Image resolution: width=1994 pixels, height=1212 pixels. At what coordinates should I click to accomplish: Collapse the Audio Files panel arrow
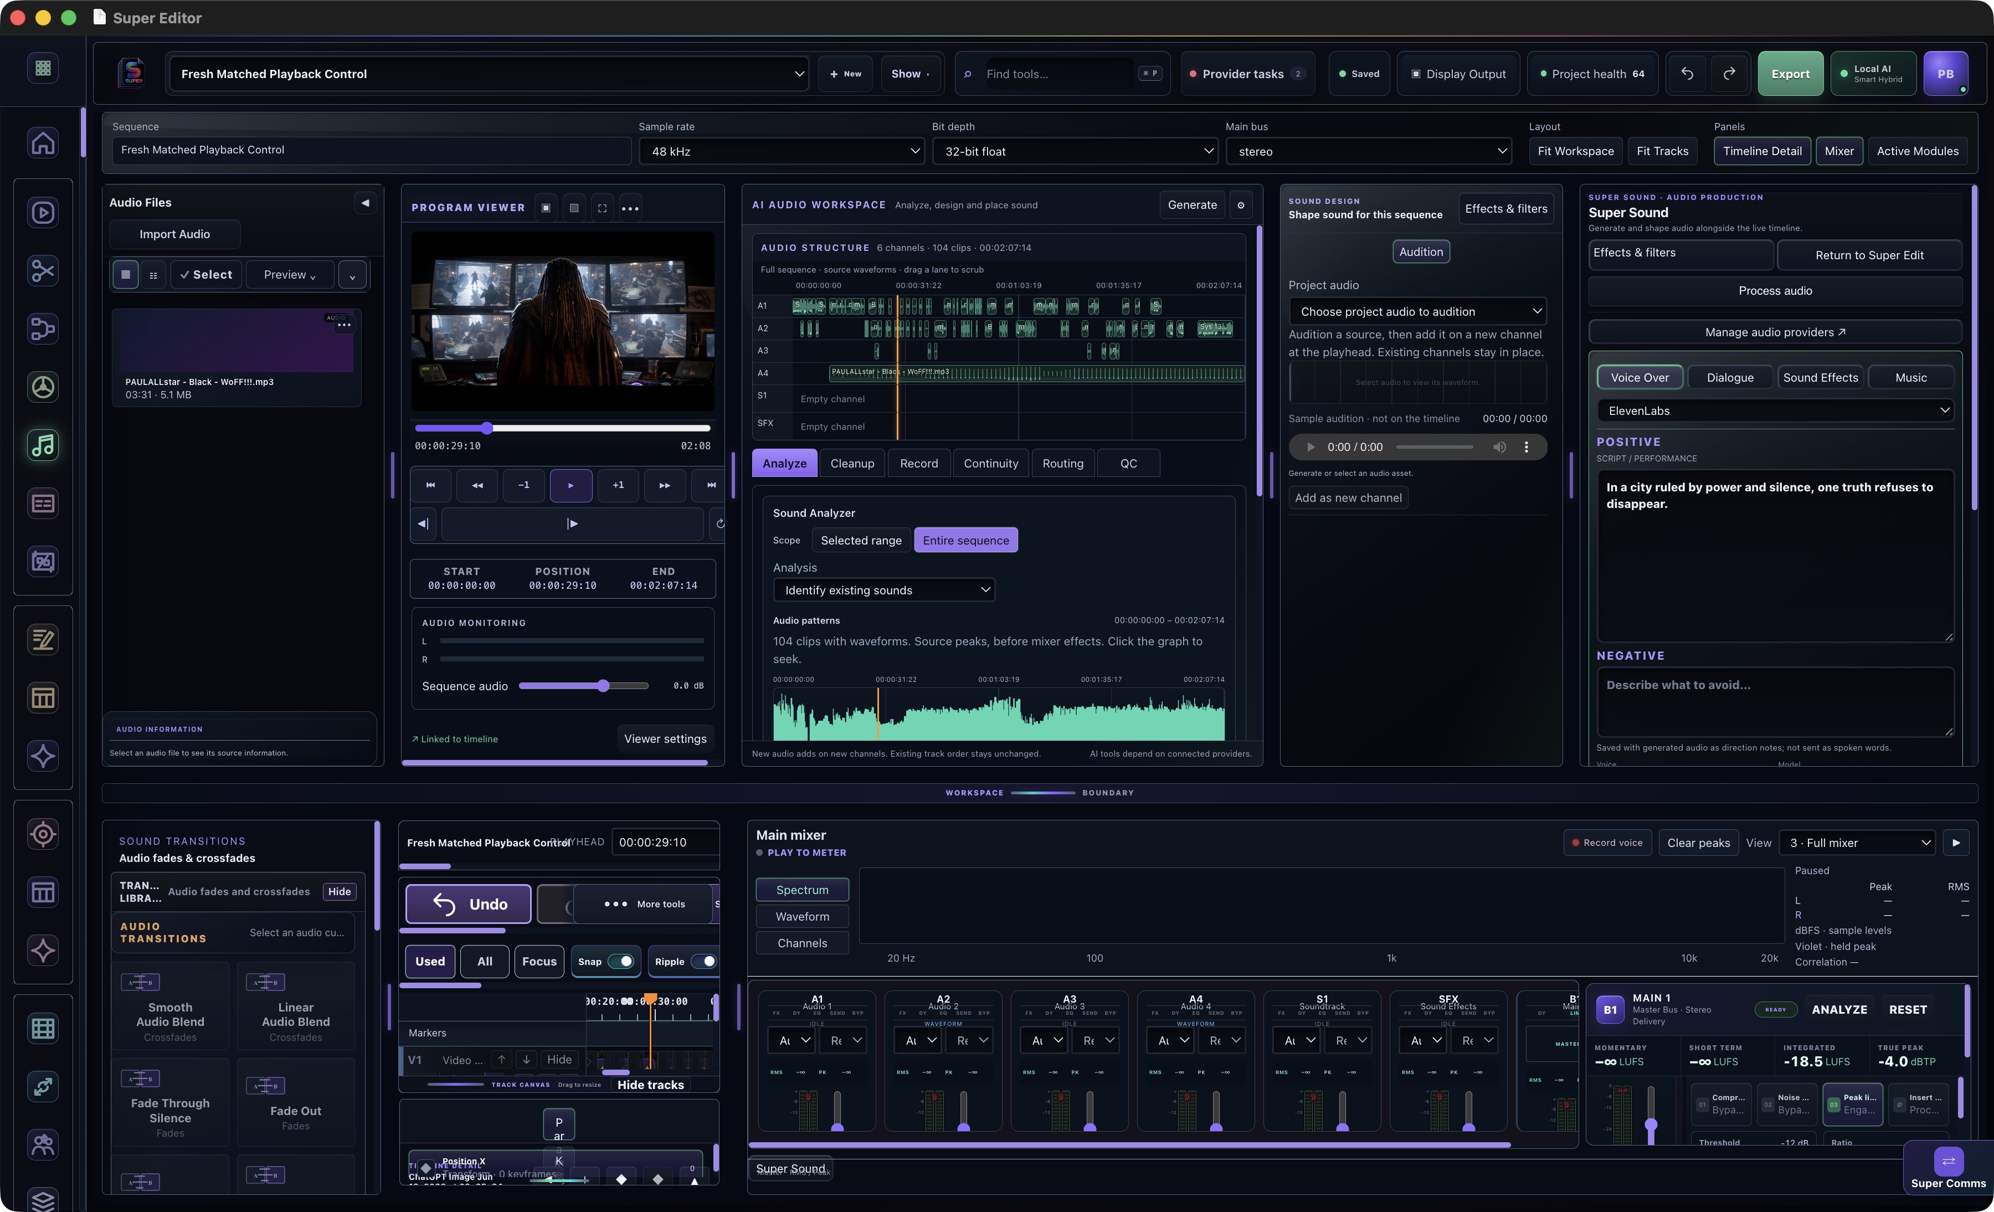tap(365, 202)
